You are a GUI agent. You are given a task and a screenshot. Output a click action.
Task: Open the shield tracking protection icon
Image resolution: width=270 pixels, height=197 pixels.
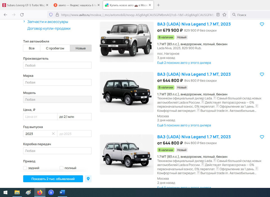(51, 15)
